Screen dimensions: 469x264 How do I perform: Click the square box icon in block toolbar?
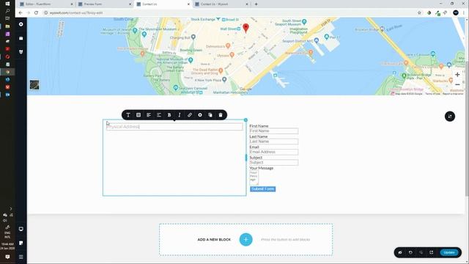click(x=139, y=115)
